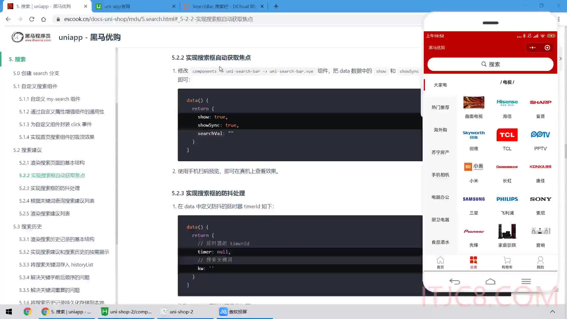Click the browser back arrow

click(8, 19)
